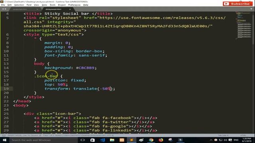The image size is (255, 143).
Task: Click the 'position: fixed' property line
Action: click(x=65, y=80)
